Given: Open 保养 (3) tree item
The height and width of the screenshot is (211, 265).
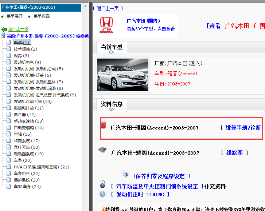Looking at the screenshot, I should (x=21, y=56).
